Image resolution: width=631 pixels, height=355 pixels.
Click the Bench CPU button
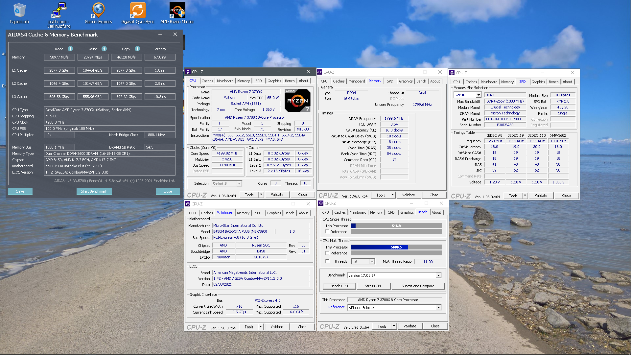pos(339,286)
